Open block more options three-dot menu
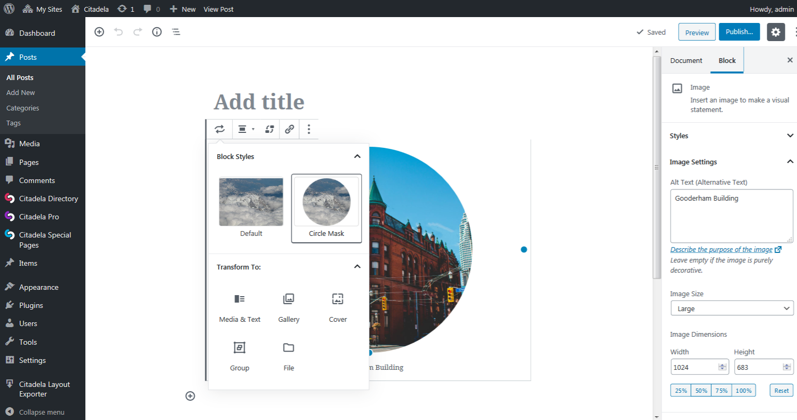 tap(309, 129)
